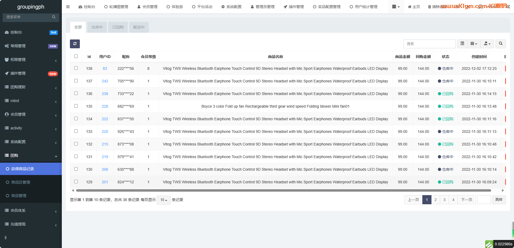Image resolution: width=514 pixels, height=248 pixels.
Task: Open the 平台活动 top tab
Action: 202,7
